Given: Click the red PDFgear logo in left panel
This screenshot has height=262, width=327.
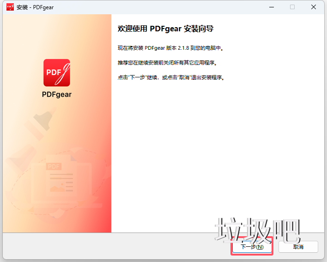Looking at the screenshot, I should 56,73.
